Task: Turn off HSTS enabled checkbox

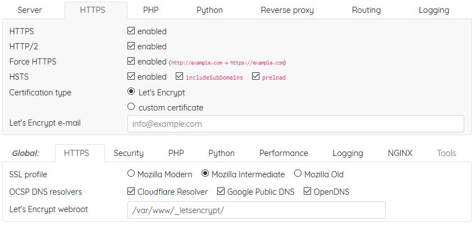Action: 131,77
